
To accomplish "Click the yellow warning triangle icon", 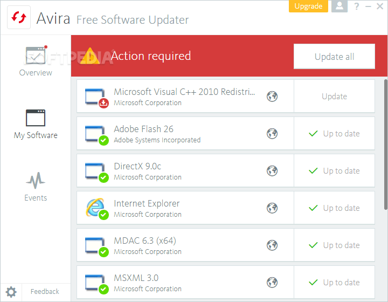I will point(90,56).
